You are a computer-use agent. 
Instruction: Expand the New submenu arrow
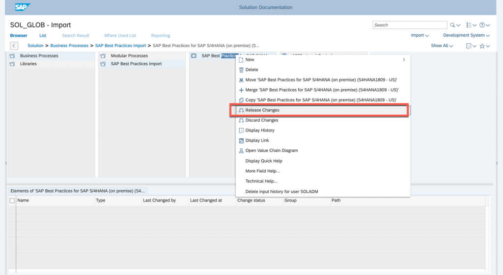tap(404, 59)
